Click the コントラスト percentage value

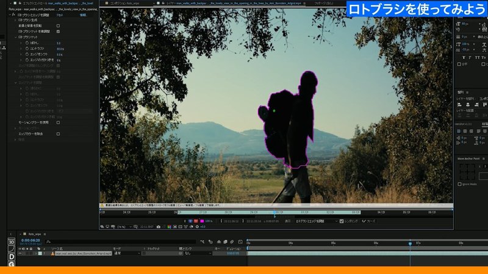[x=60, y=49]
